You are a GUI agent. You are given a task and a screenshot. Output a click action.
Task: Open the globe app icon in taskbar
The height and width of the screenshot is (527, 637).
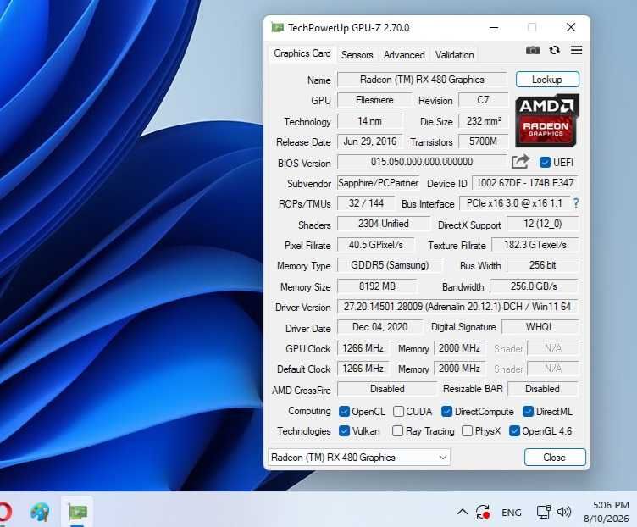[40, 512]
